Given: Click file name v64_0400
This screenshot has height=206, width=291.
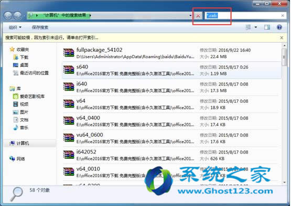Looking at the screenshot, I should (88, 118).
